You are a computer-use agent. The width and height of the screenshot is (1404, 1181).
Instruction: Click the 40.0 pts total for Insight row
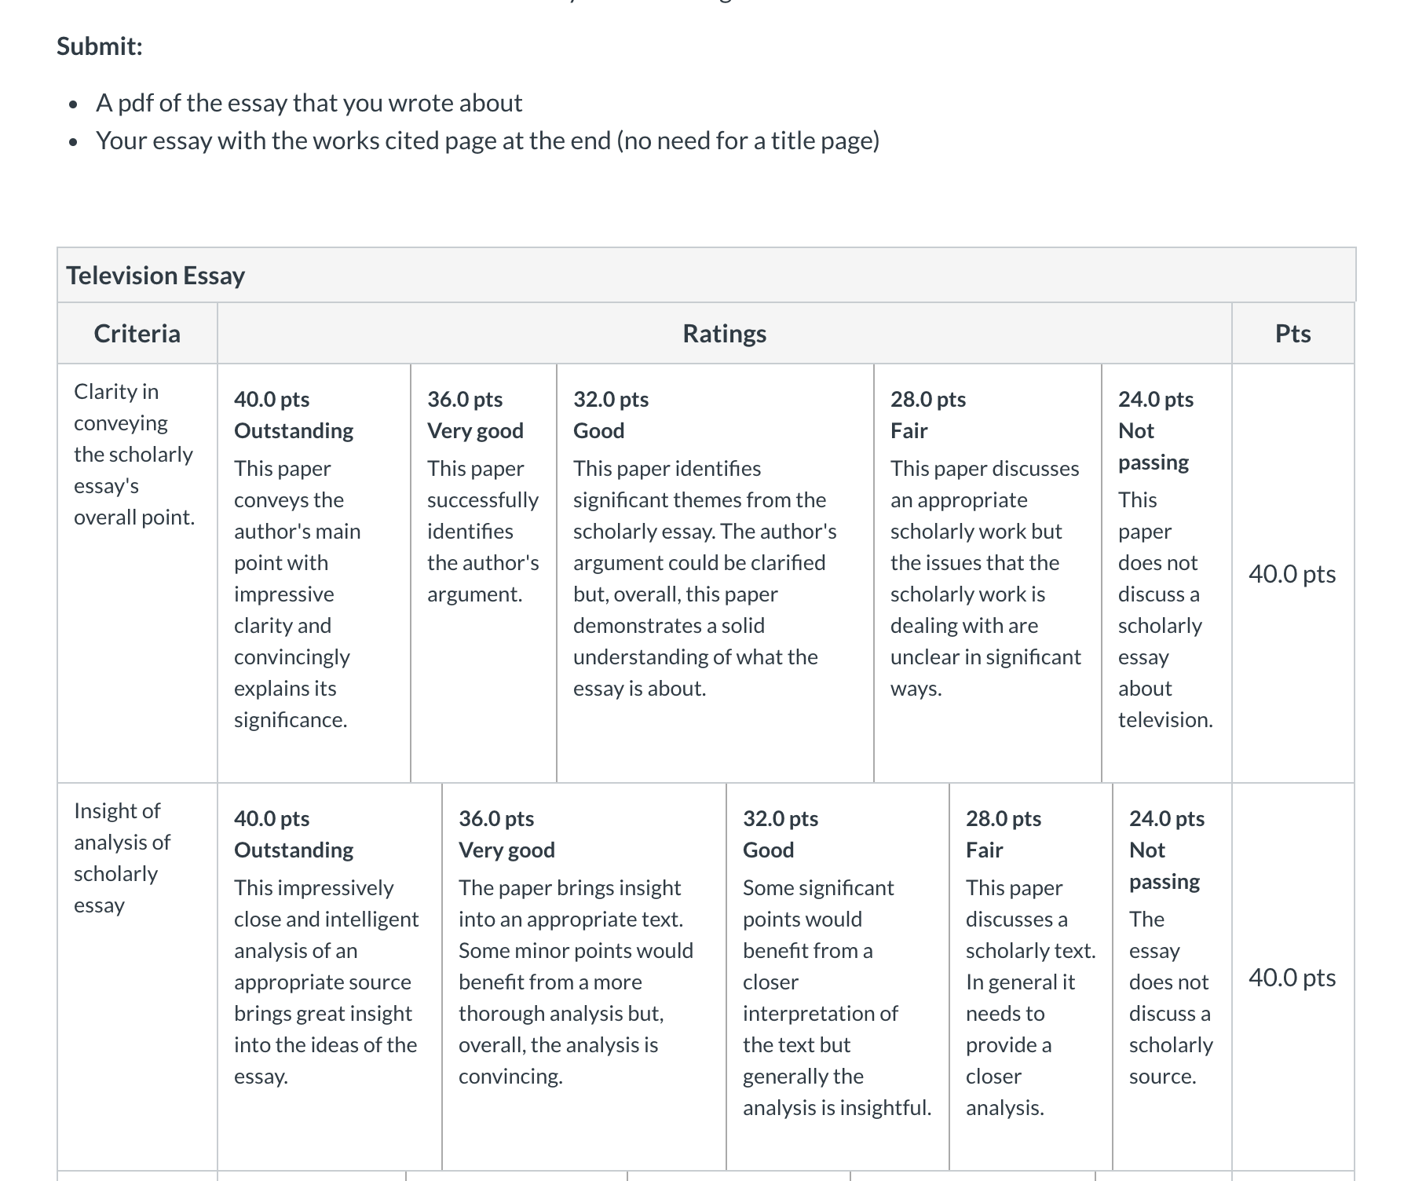[1292, 978]
